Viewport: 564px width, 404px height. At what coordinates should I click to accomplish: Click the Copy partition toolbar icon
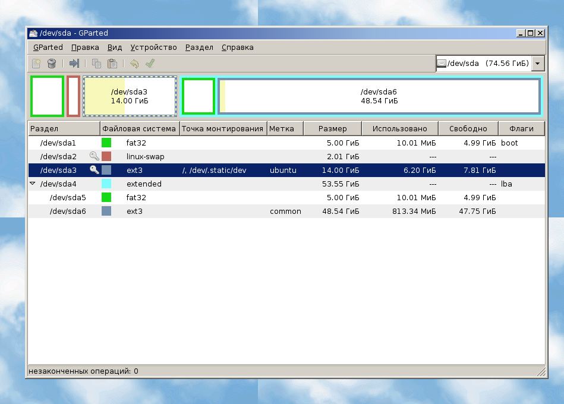(x=96, y=64)
